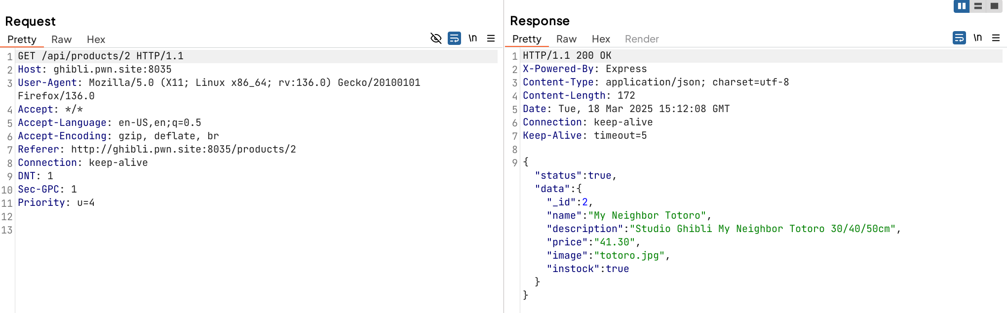Toggle word wrap in the Response panel

pyautogui.click(x=959, y=38)
